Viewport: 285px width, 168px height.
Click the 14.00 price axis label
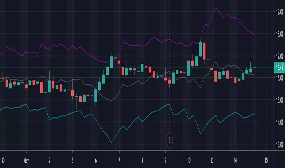pos(280,122)
